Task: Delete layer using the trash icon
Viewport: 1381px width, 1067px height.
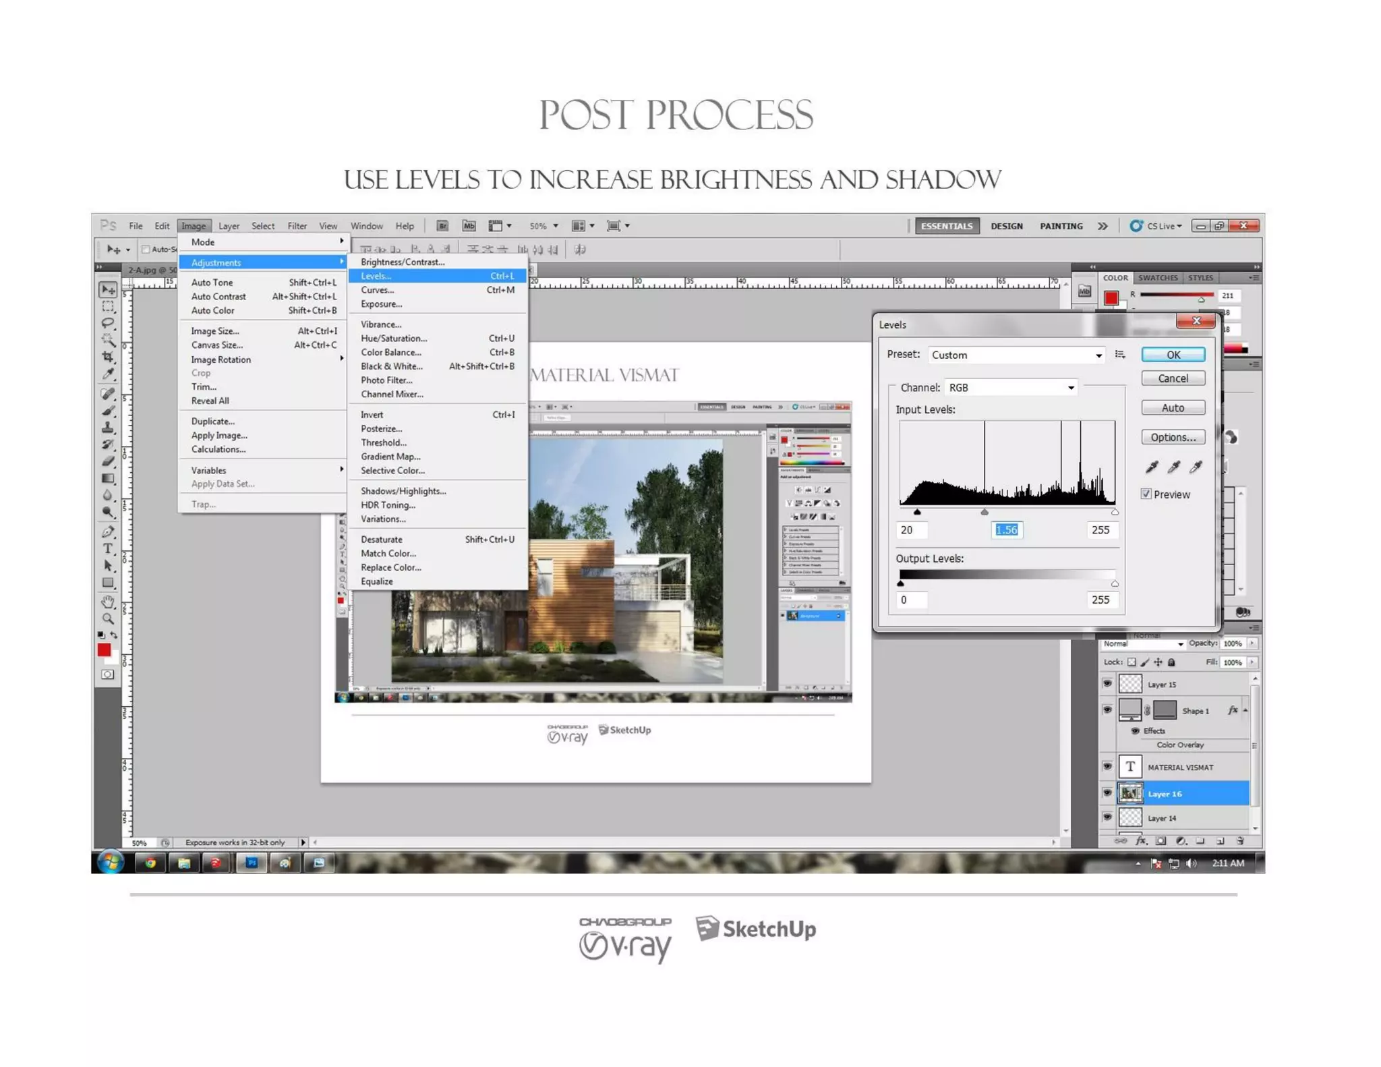Action: (1240, 841)
